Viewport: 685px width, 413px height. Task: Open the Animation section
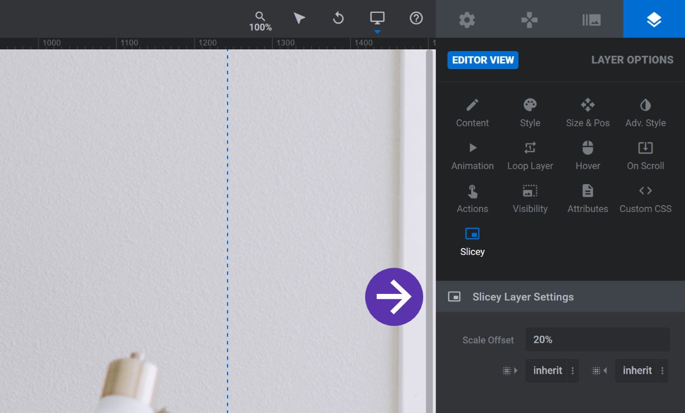pyautogui.click(x=473, y=156)
